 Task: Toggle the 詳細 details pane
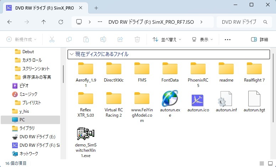pyautogui.click(x=260, y=39)
